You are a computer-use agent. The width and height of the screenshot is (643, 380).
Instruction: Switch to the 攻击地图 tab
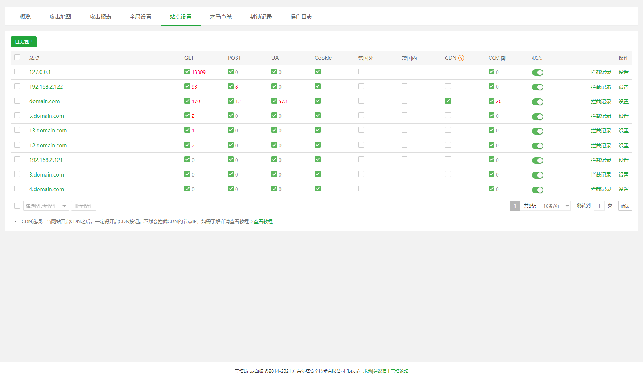click(x=60, y=17)
